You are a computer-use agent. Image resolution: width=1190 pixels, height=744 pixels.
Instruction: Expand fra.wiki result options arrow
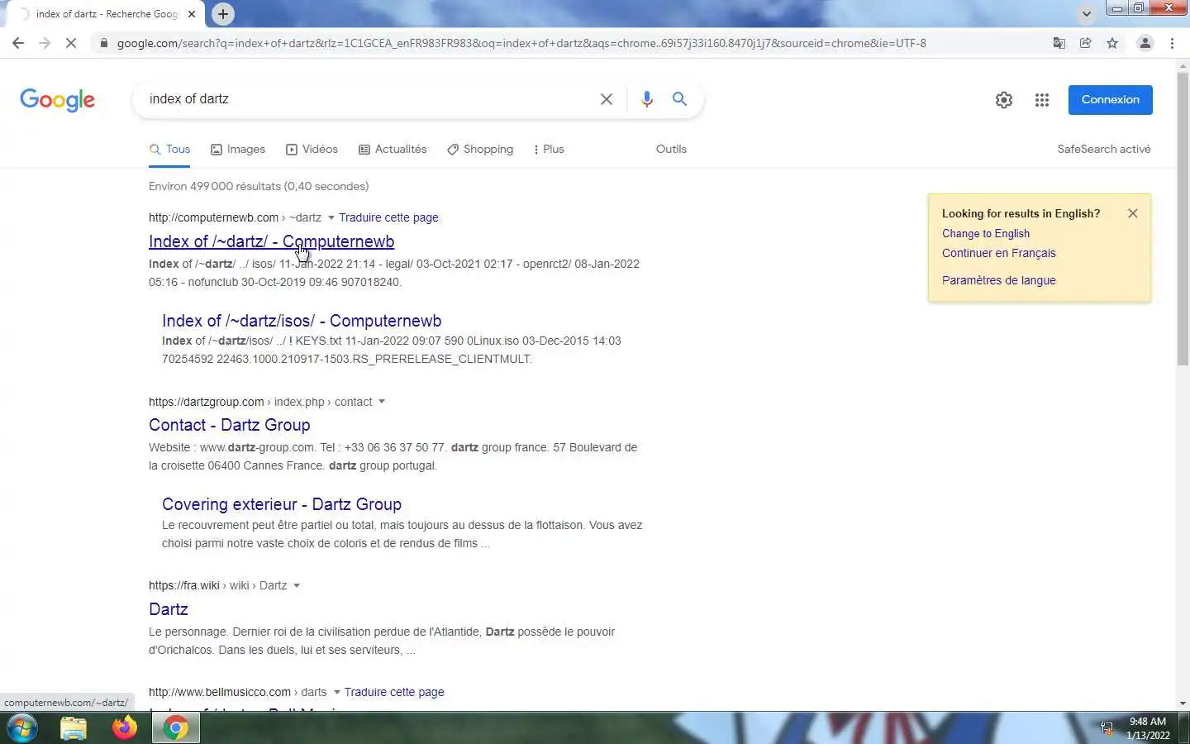(297, 586)
